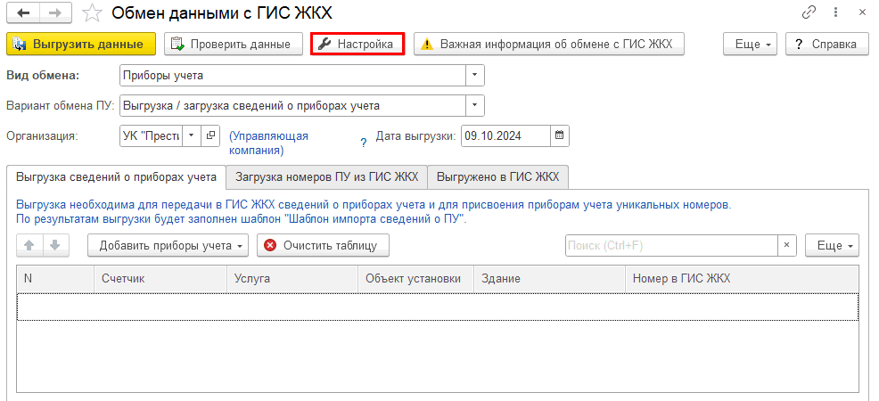The width and height of the screenshot is (879, 401).
Task: Open Настройка settings
Action: (357, 44)
